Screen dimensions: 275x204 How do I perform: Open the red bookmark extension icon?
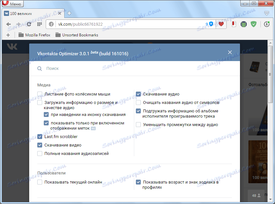click(234, 24)
